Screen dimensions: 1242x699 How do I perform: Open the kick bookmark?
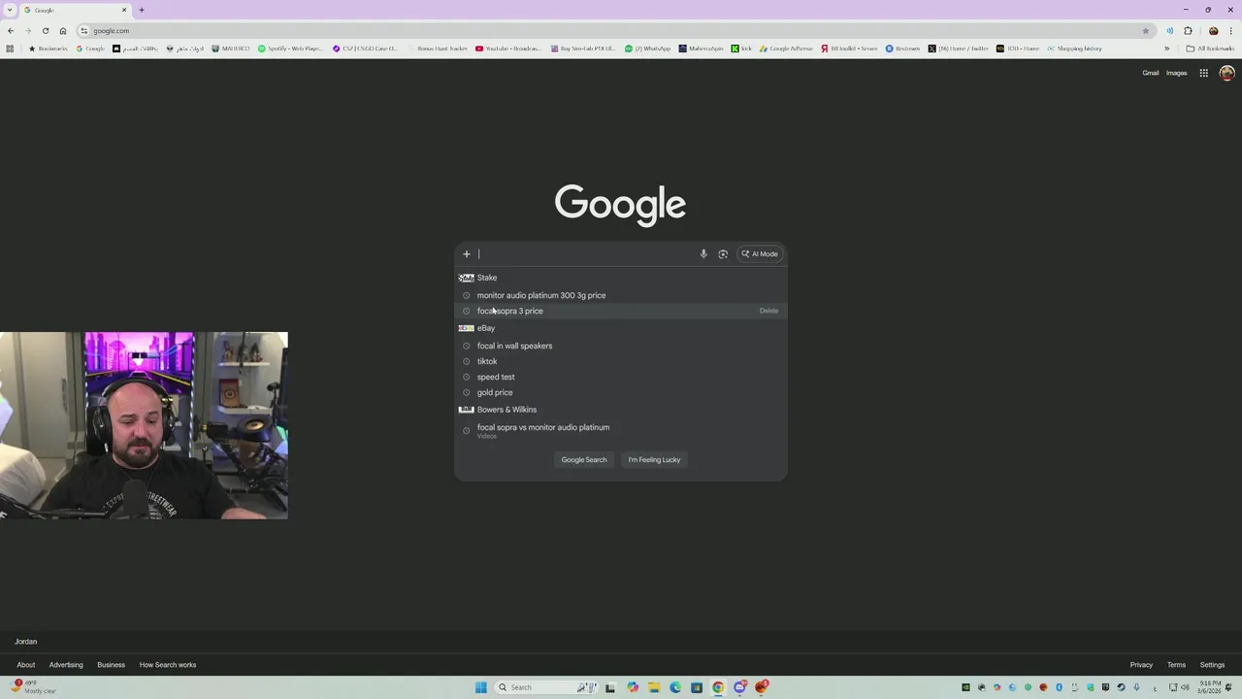click(742, 49)
